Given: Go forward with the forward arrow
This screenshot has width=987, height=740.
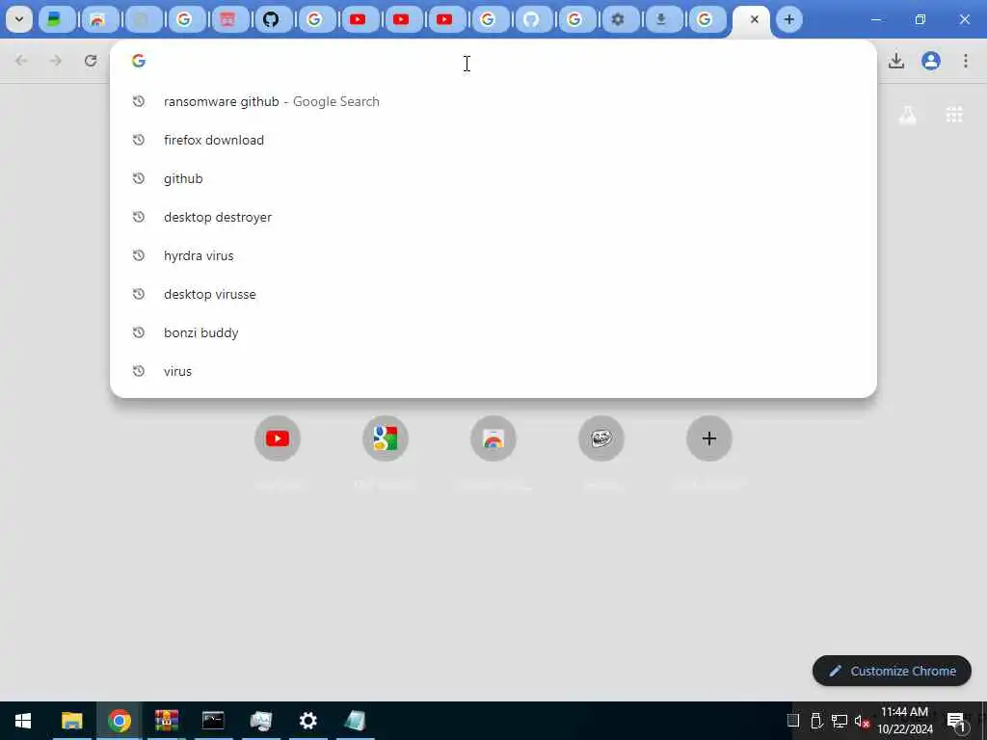Looking at the screenshot, I should click(x=56, y=61).
